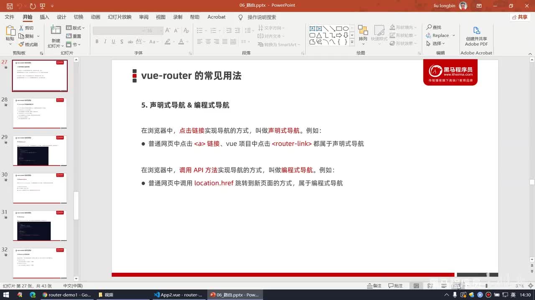The width and height of the screenshot is (535, 300).
Task: Click the bullets list icon
Action: pyautogui.click(x=200, y=30)
